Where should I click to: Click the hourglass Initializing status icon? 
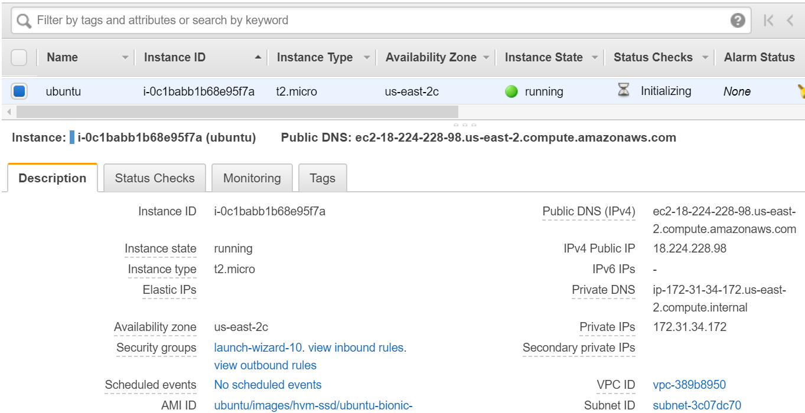coord(624,90)
